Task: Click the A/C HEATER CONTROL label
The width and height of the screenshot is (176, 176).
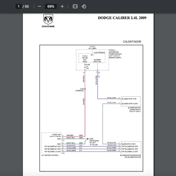Action: point(50,155)
